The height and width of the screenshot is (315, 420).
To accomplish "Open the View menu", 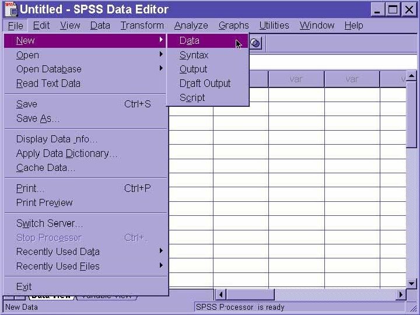I will 70,26.
